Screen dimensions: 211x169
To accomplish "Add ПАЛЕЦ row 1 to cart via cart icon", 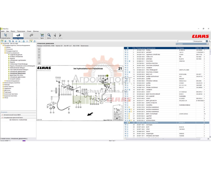I will point(125,50).
